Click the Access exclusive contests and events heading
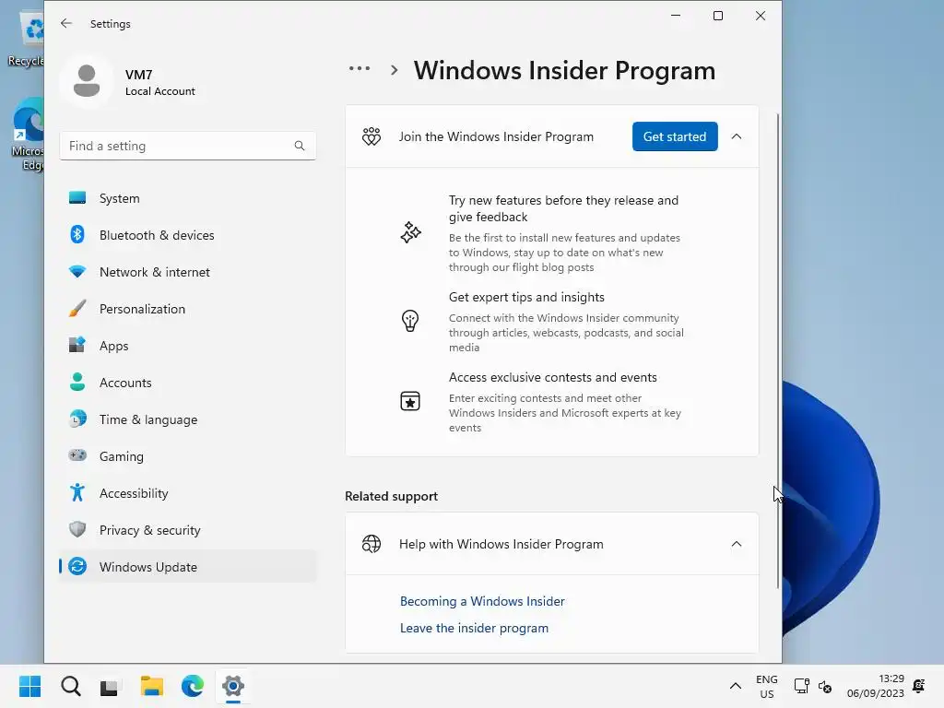Viewport: 944px width, 708px height. pyautogui.click(x=553, y=377)
